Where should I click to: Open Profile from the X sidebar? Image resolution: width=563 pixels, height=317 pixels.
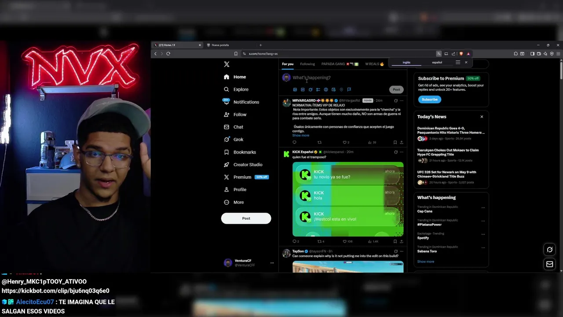pos(235,189)
